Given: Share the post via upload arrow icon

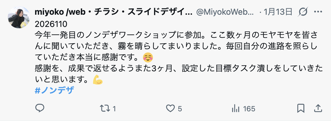Looking at the screenshot, I should [318, 108].
